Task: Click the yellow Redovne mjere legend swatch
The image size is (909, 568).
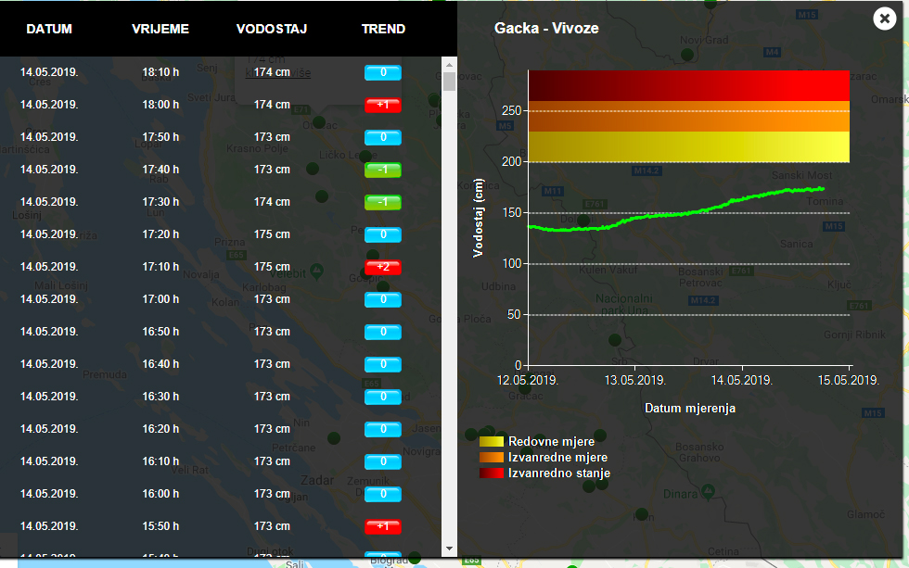Action: click(491, 442)
